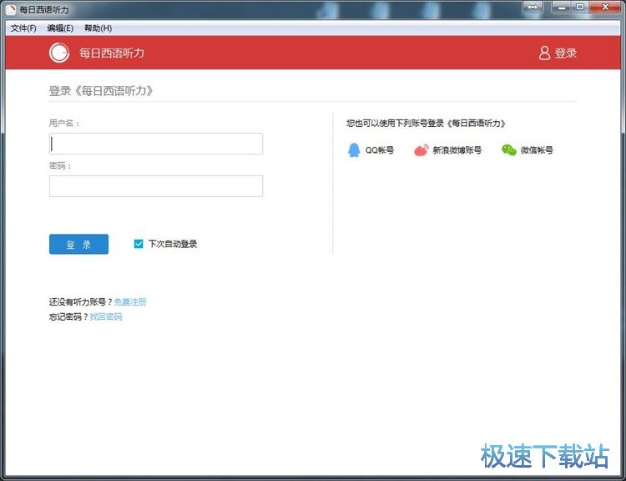
Task: Click the WeChat green icon
Action: coord(509,150)
